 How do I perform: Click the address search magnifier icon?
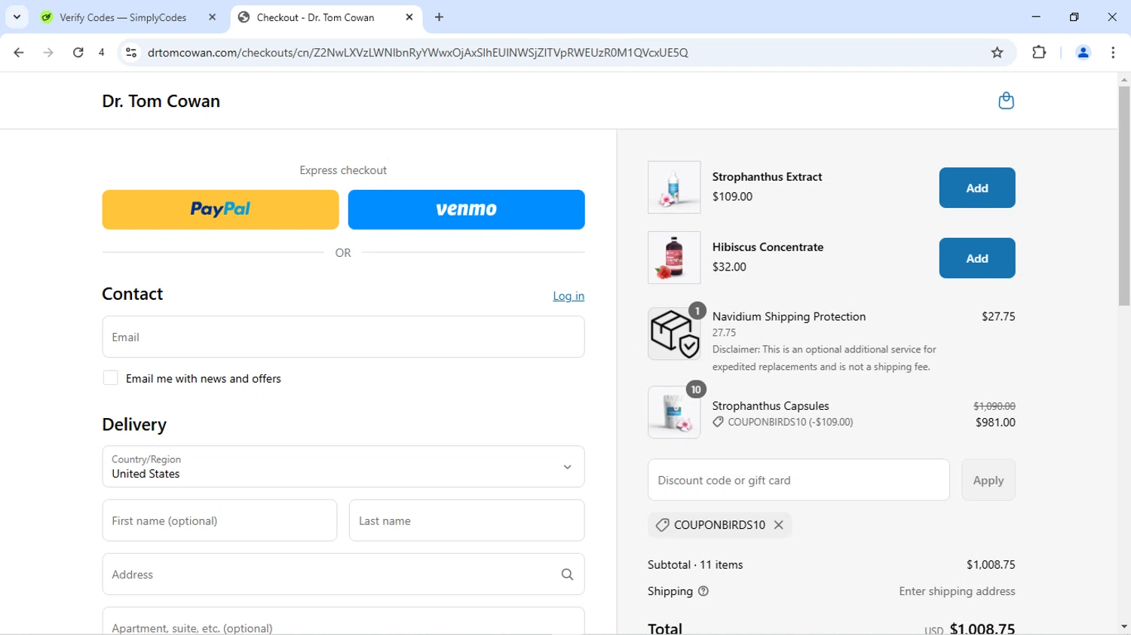click(567, 575)
